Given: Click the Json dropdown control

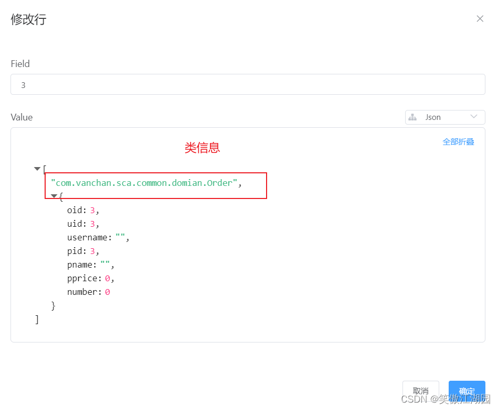Looking at the screenshot, I should click(x=444, y=117).
